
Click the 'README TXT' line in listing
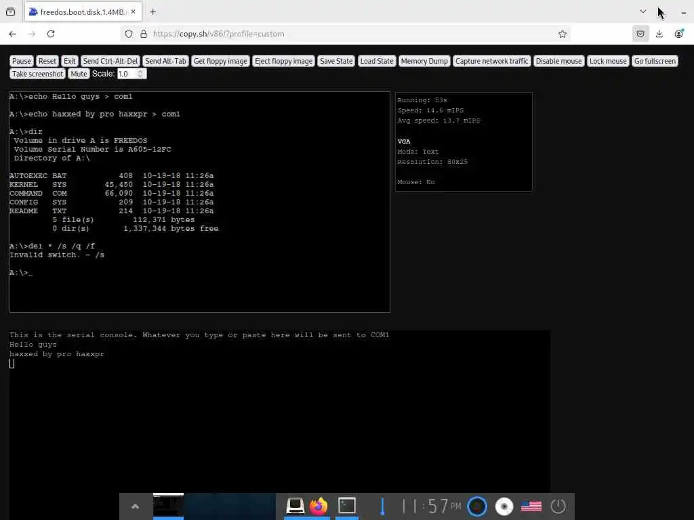[112, 211]
